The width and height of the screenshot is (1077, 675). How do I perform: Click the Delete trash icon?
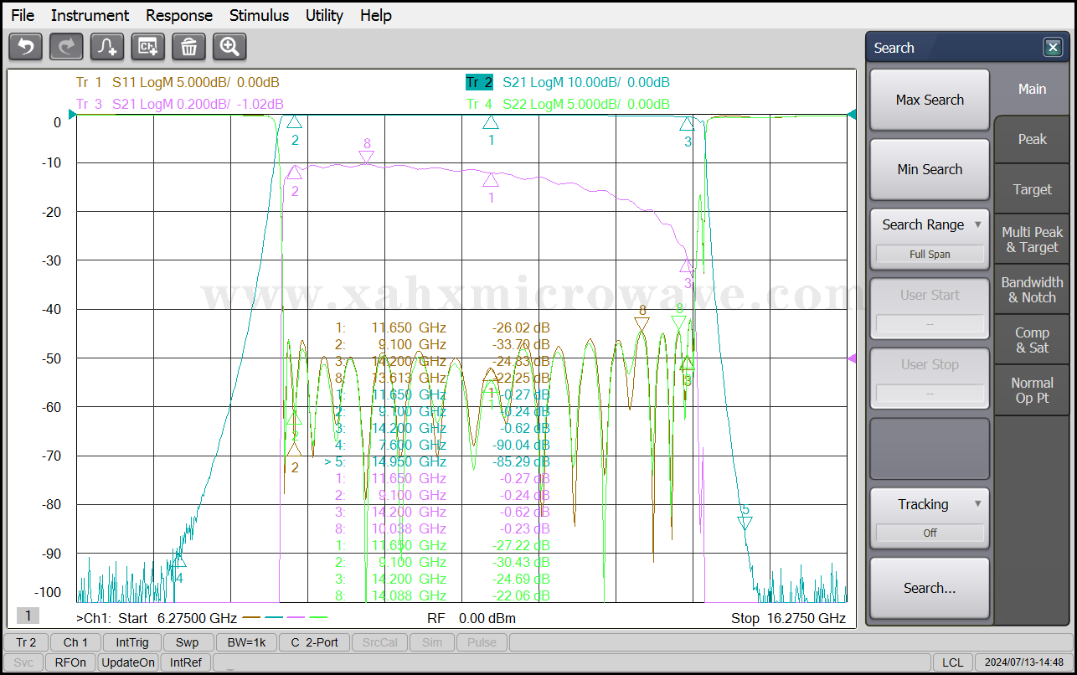point(188,47)
